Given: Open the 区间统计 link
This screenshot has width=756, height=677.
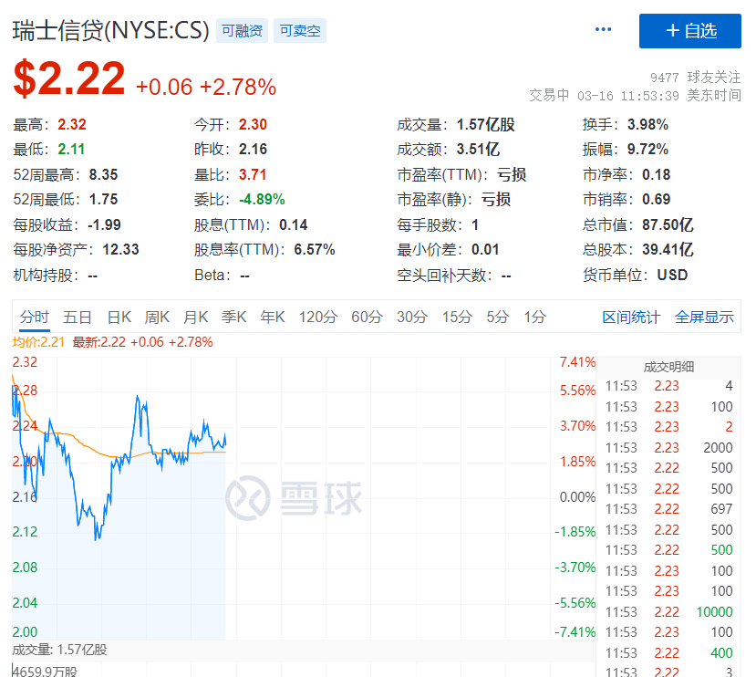Looking at the screenshot, I should point(631,317).
